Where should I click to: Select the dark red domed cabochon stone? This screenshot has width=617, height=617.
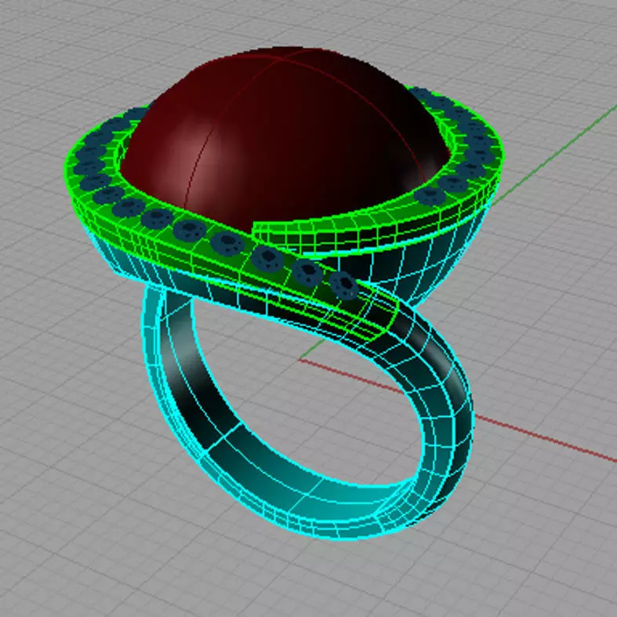coord(285,138)
